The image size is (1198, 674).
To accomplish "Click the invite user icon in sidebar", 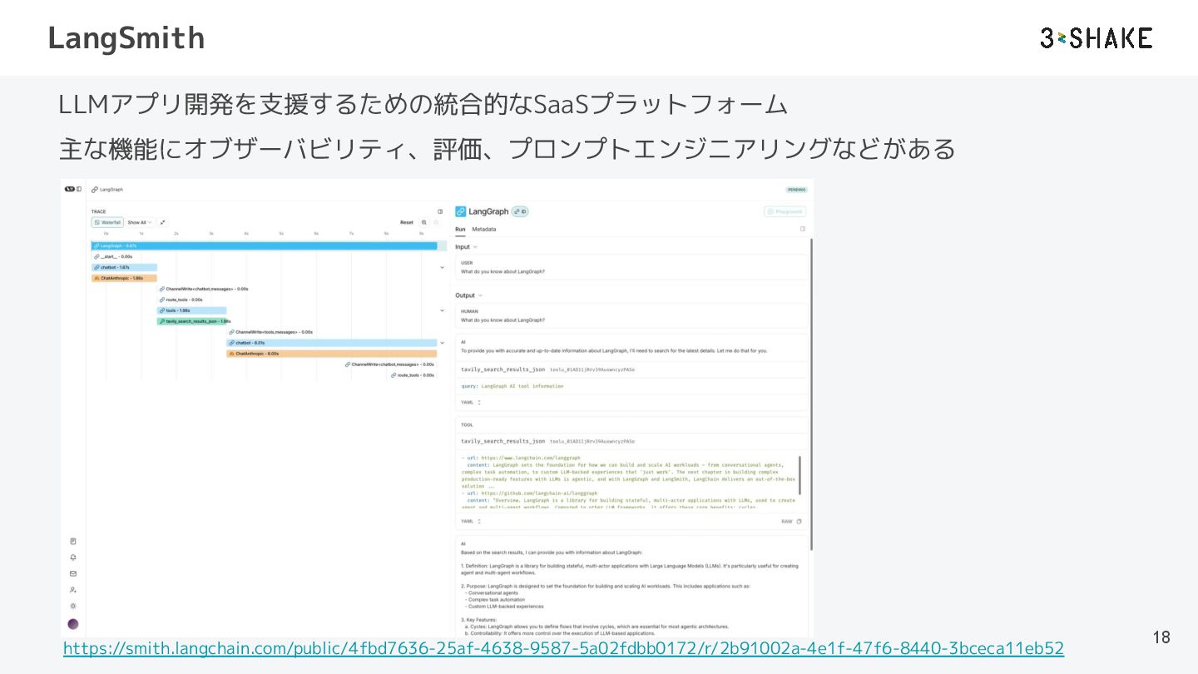I will [73, 589].
